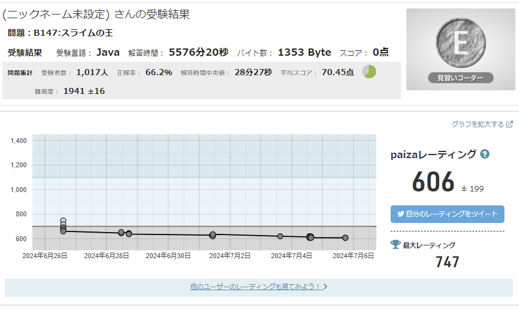Image resolution: width=519 pixels, height=309 pixels.
Task: Click the Twitter bird icon on the tweet button
Action: point(400,214)
